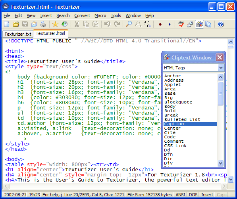237x199 pixels.
Task: Click the highlighted Caption entry
Action: (190, 124)
